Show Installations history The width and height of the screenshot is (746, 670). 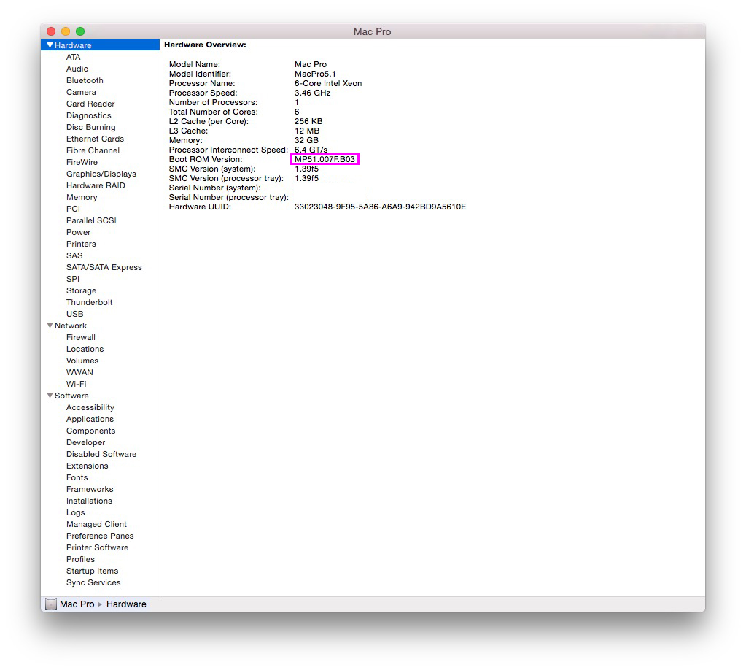[89, 501]
